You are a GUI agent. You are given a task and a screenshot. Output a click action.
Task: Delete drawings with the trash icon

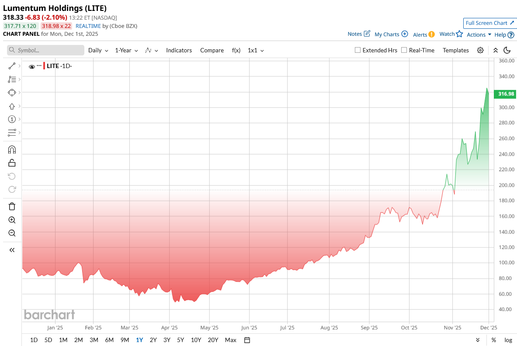12,206
